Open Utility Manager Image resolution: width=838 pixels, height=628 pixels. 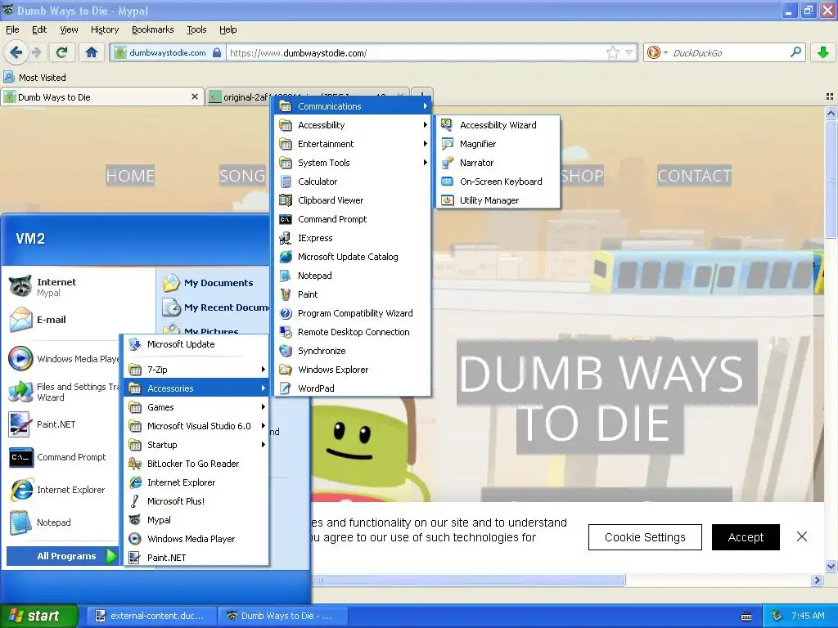pos(498,200)
